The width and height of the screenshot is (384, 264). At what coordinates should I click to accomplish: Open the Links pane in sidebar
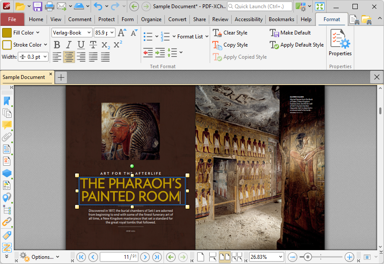coord(7,222)
